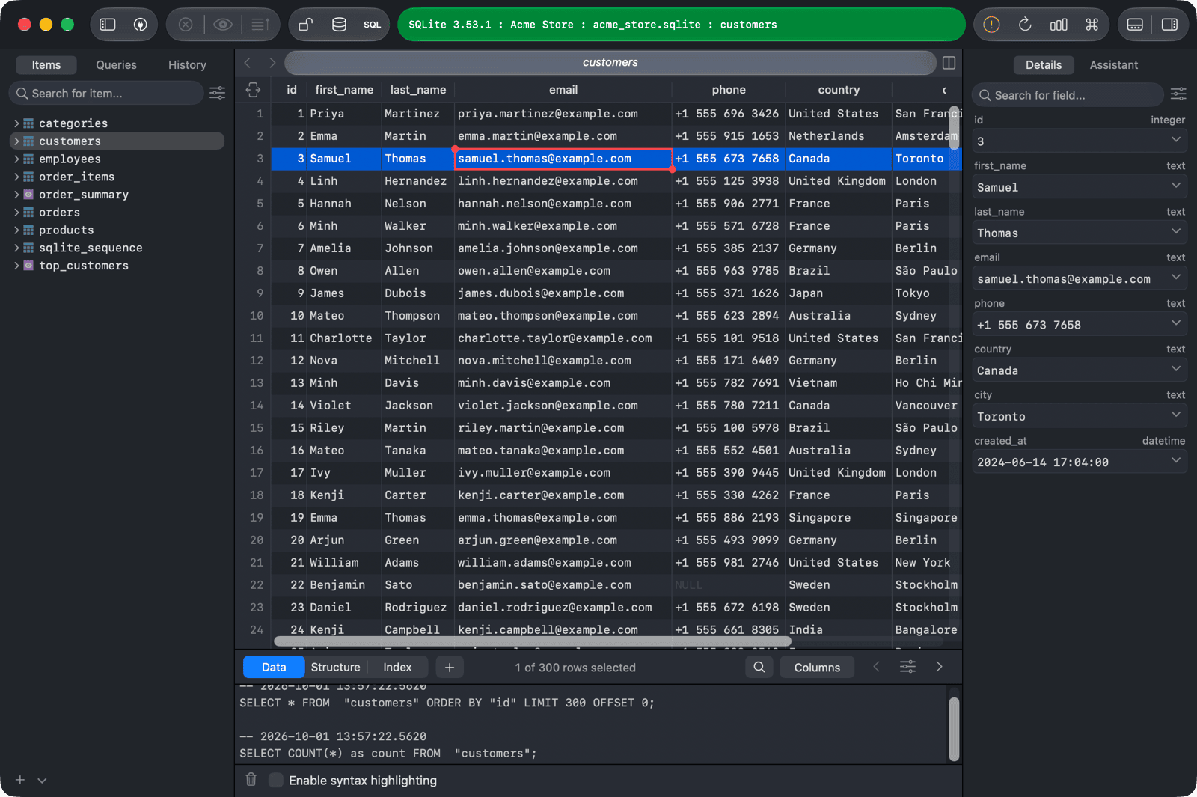The height and width of the screenshot is (797, 1197).
Task: Open the table search magnifier button
Action: [759, 667]
